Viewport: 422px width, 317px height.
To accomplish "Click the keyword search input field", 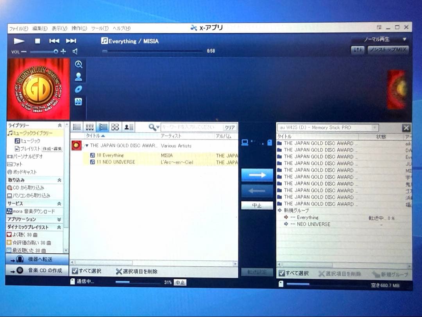I will click(x=192, y=127).
